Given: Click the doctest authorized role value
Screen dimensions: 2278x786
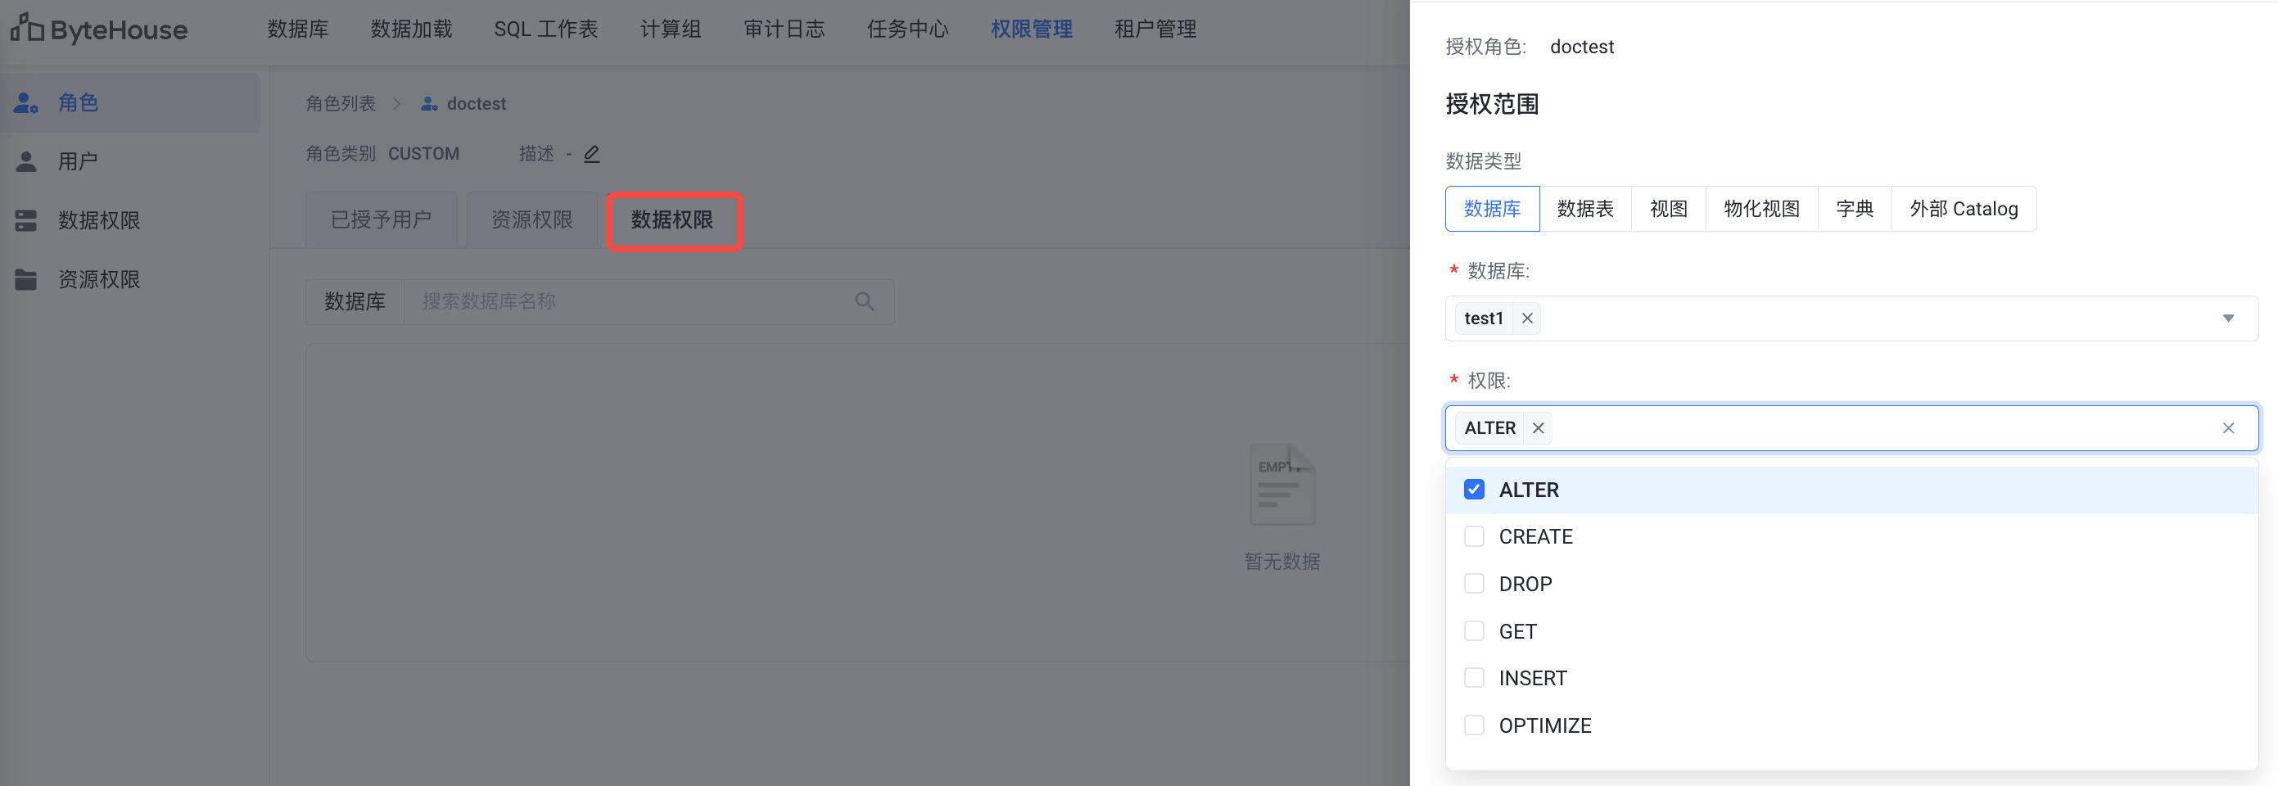Looking at the screenshot, I should tap(1581, 47).
